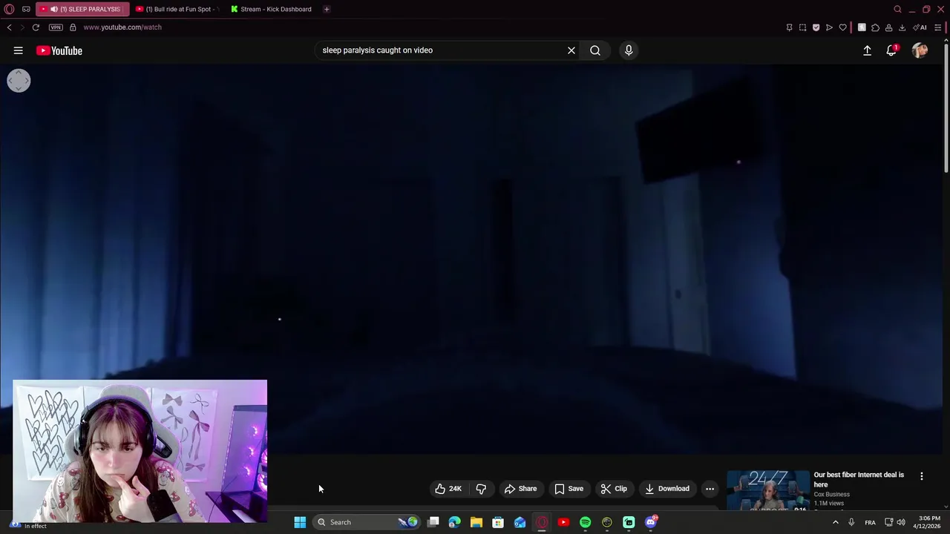Open the FRA language input switcher

870,522
